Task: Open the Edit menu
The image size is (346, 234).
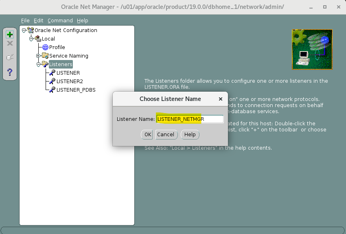Action: pos(38,20)
